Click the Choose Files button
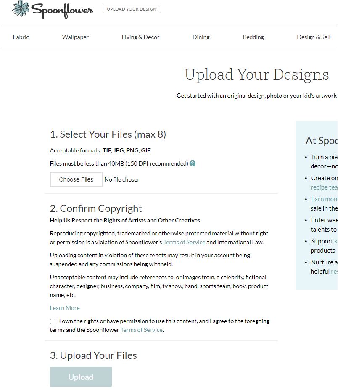The height and width of the screenshot is (390, 338). pos(76,179)
